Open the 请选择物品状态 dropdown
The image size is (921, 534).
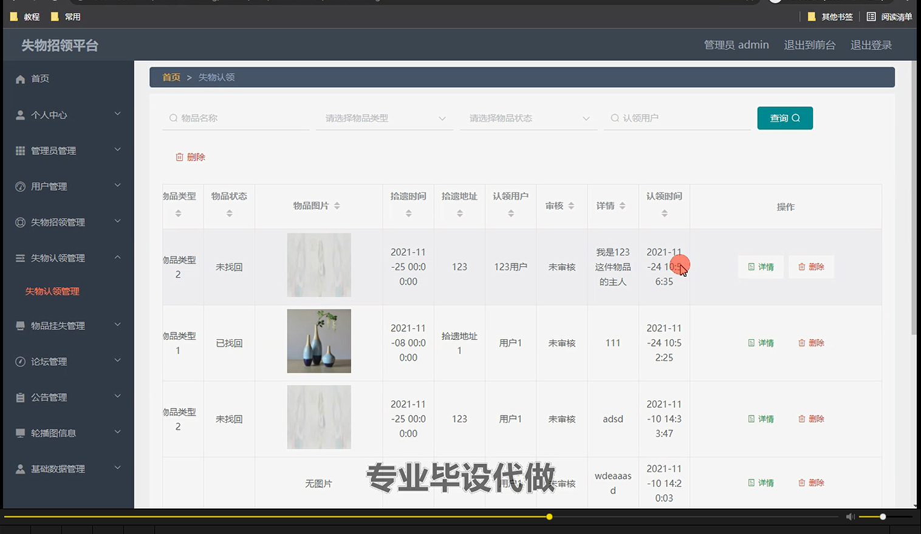coord(527,118)
